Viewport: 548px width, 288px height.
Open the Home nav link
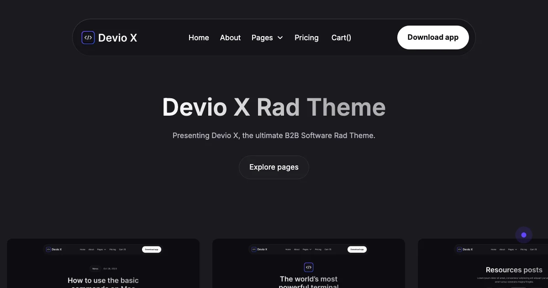coord(199,37)
